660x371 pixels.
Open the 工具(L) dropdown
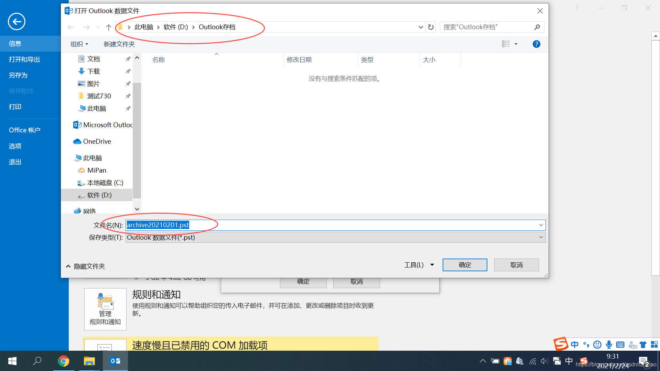click(419, 265)
